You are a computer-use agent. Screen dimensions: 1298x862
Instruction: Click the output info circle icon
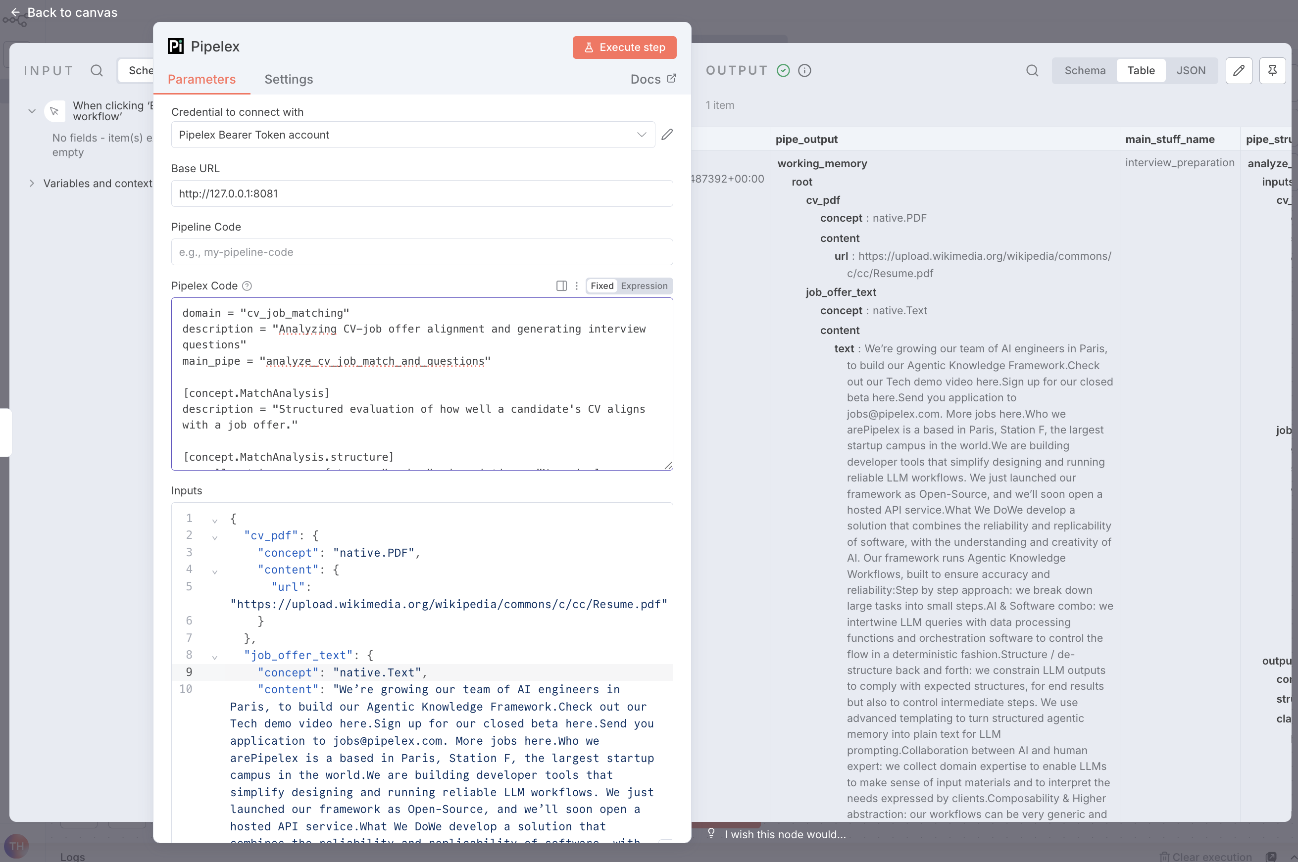click(x=804, y=70)
